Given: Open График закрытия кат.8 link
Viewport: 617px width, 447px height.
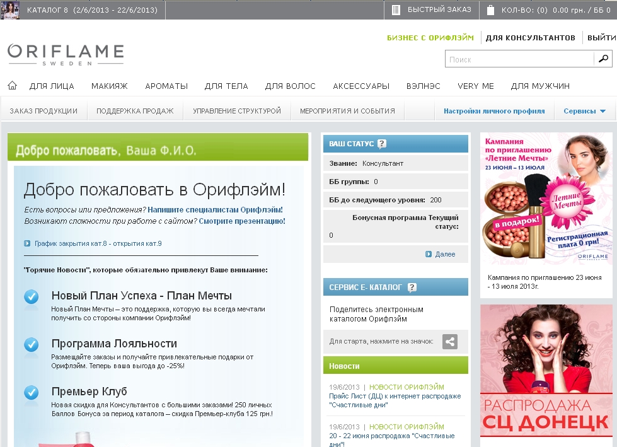Looking at the screenshot, I should point(98,243).
